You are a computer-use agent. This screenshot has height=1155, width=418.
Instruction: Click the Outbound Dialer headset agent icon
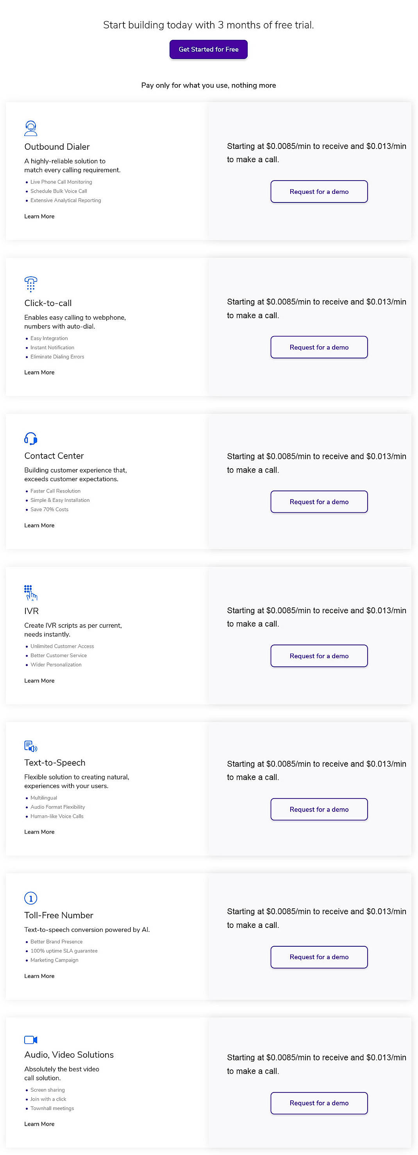[31, 128]
